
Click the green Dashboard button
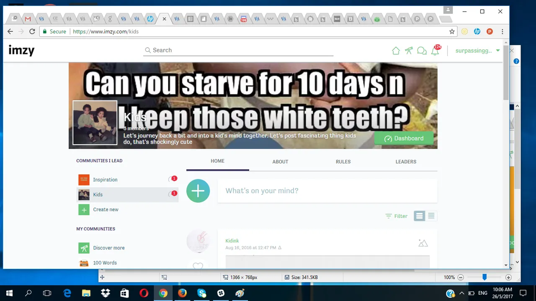pyautogui.click(x=404, y=138)
